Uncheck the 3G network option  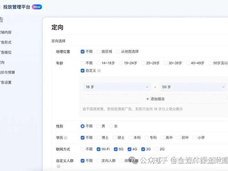[143, 149]
